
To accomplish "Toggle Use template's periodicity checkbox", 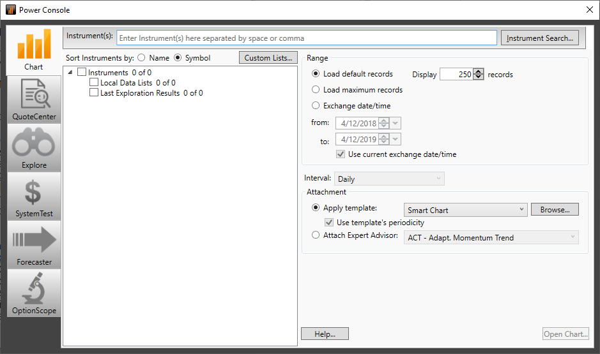I will pos(329,222).
